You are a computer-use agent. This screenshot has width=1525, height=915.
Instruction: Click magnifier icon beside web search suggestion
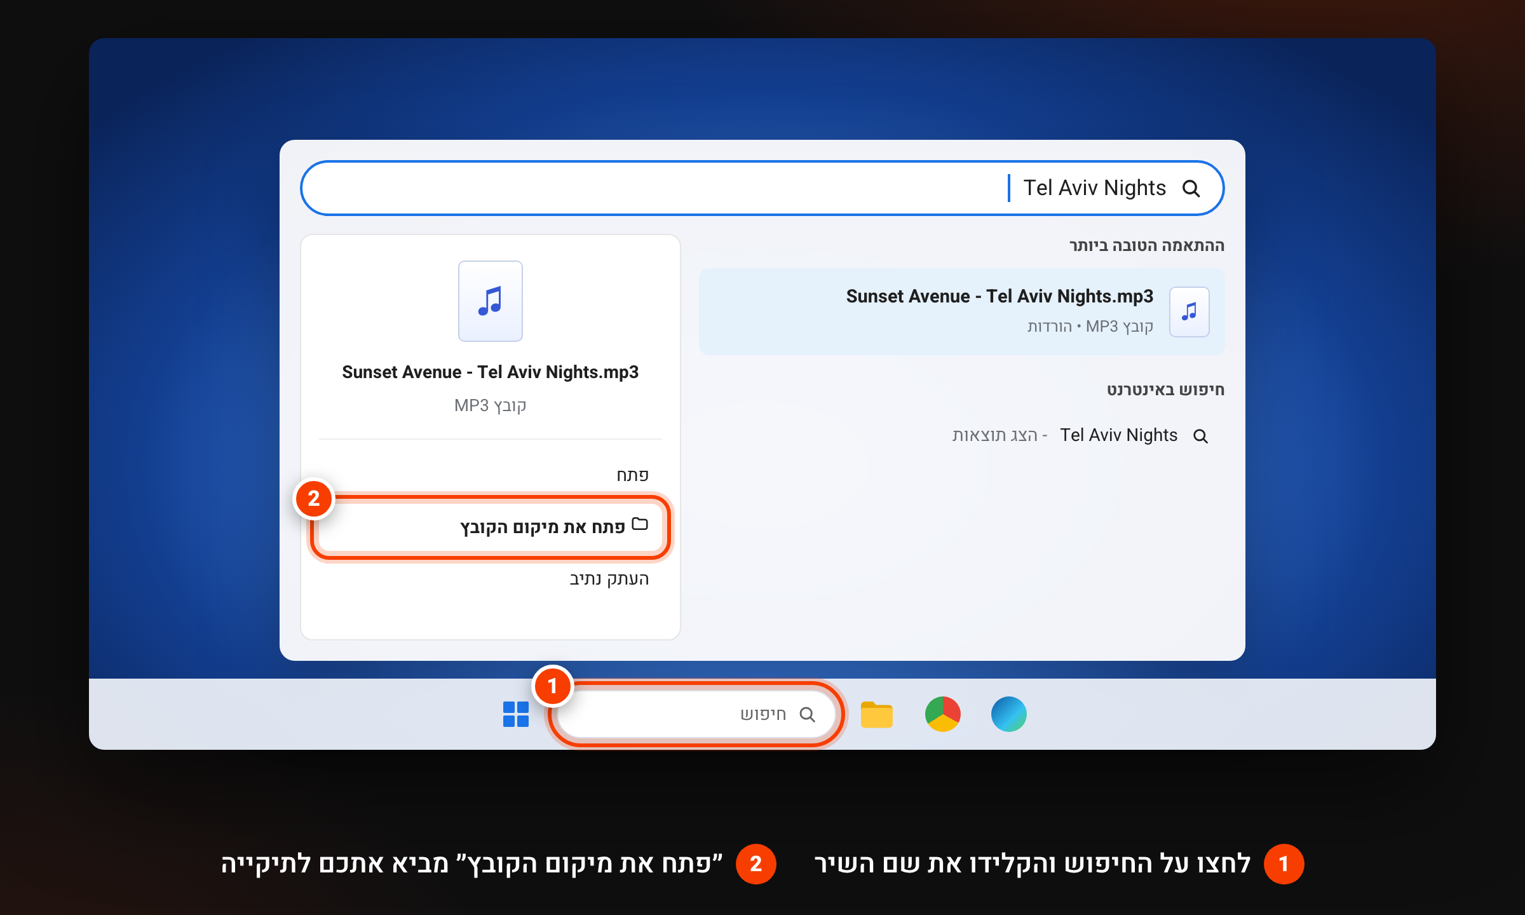pyautogui.click(x=1200, y=436)
